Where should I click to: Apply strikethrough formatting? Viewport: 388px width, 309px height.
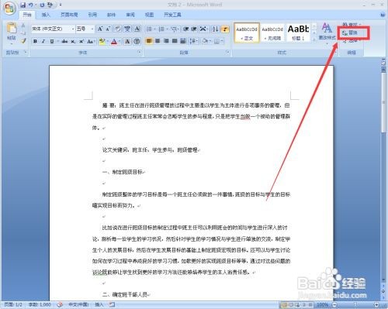[64, 41]
